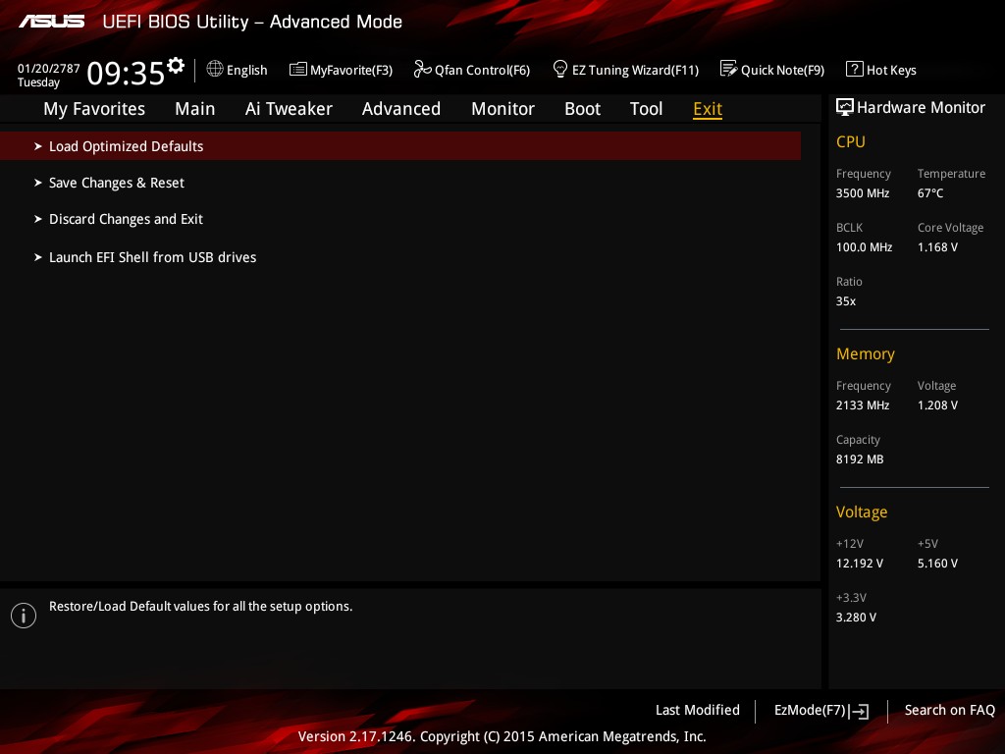
Task: Click Core Voltage value 1.168 V
Action: click(937, 246)
